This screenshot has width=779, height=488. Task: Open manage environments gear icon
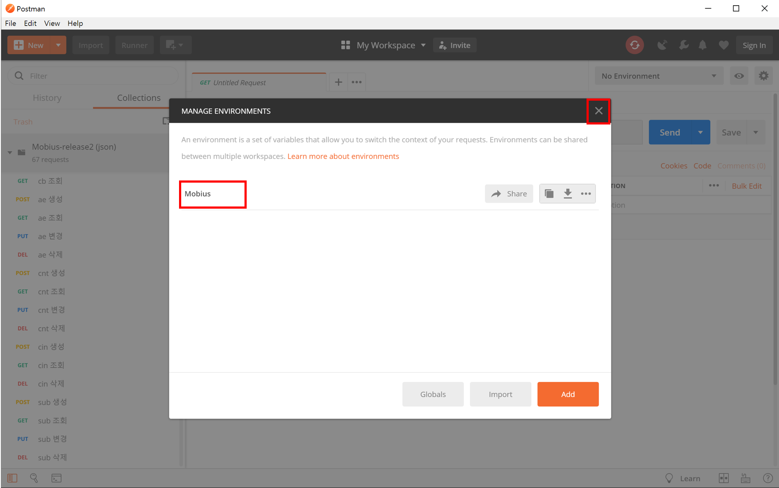(x=763, y=76)
